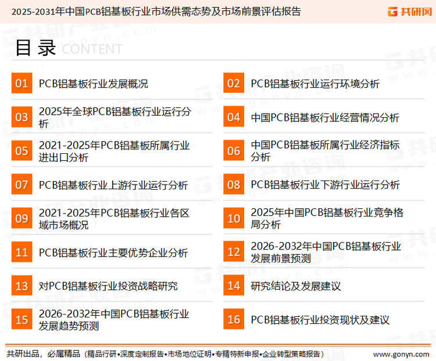436x361 pixels.
Task: Click the gray CONTENT heading text
Action: point(92,49)
